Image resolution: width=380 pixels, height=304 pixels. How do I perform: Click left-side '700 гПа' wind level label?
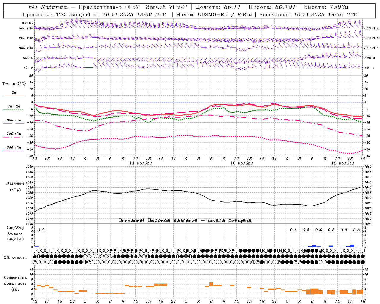pos(26,38)
